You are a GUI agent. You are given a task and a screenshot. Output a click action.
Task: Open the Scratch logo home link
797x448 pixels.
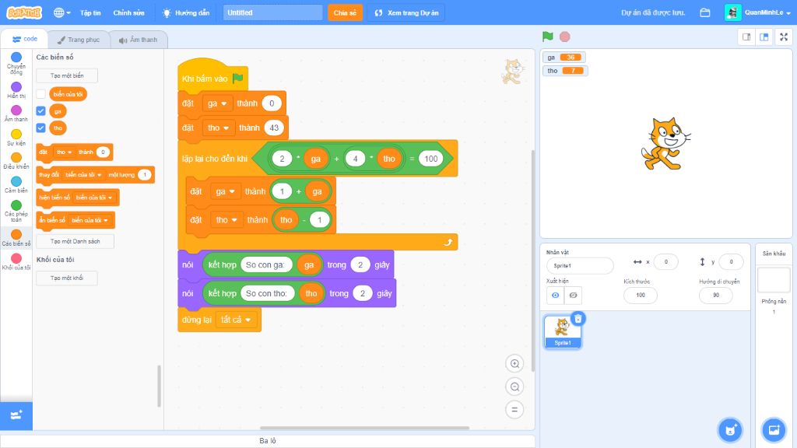tap(24, 12)
